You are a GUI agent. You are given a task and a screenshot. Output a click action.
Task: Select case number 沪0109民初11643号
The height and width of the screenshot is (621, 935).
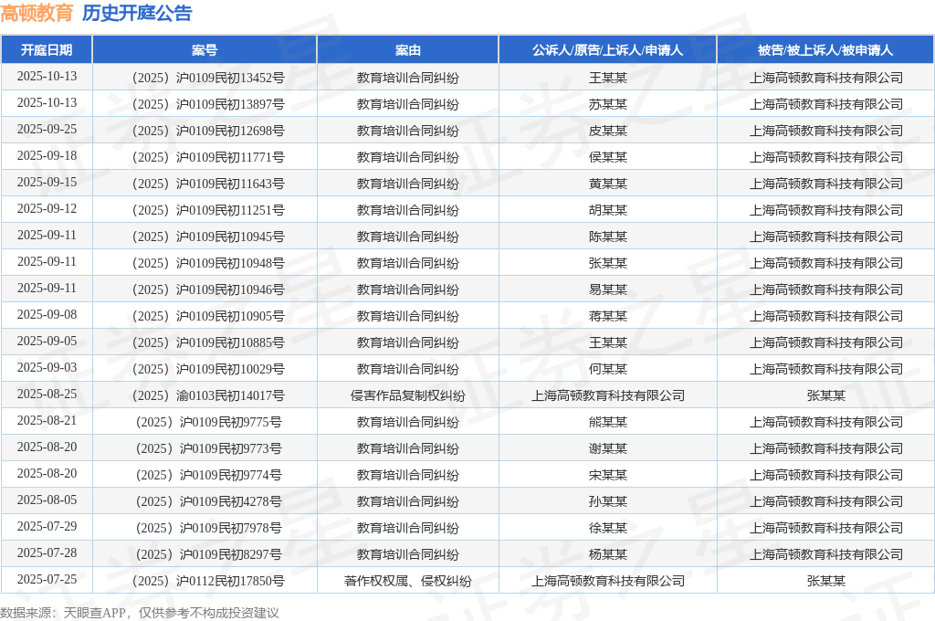208,184
